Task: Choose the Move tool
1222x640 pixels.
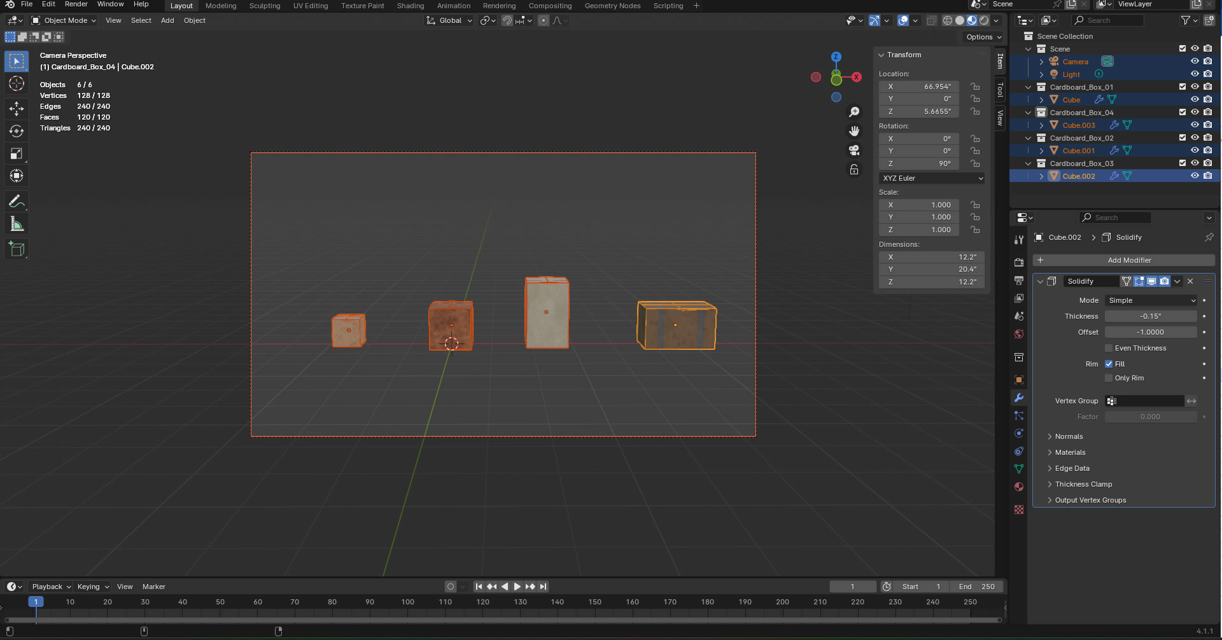Action: pos(17,109)
